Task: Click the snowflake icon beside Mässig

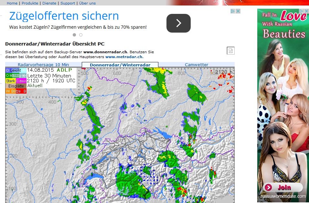Action: (24, 76)
